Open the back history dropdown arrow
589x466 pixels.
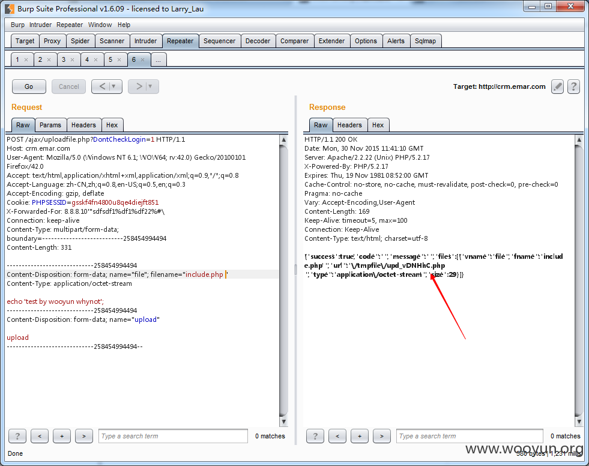pos(114,86)
